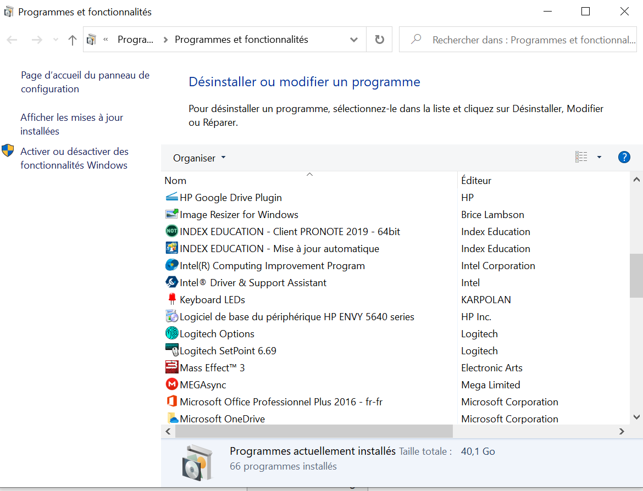Select the Intel(R) Computing Improvement Program name

[272, 266]
